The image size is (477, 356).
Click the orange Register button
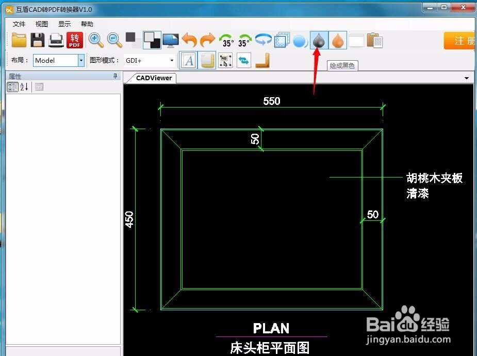[460, 41]
